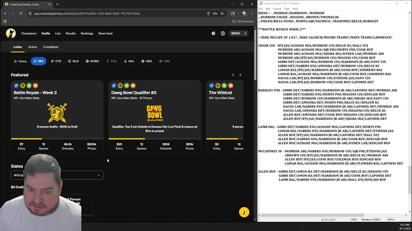Select the MLB sport chip
This screenshot has height=231, width=412.
coord(73,61)
